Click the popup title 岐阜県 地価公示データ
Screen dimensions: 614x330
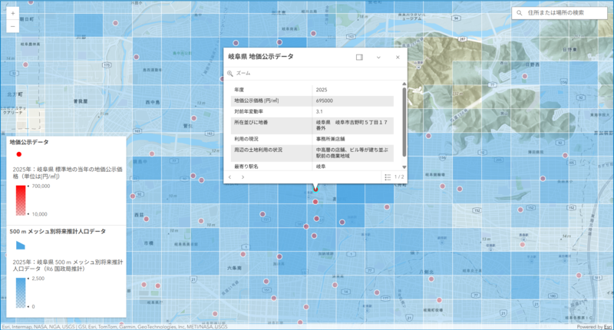(x=261, y=56)
